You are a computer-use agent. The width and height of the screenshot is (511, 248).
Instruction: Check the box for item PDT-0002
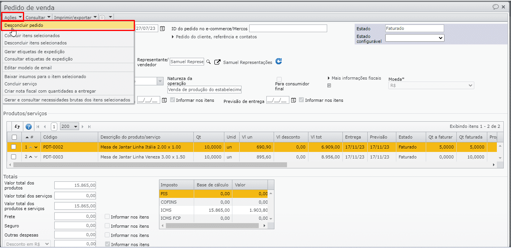(14, 147)
